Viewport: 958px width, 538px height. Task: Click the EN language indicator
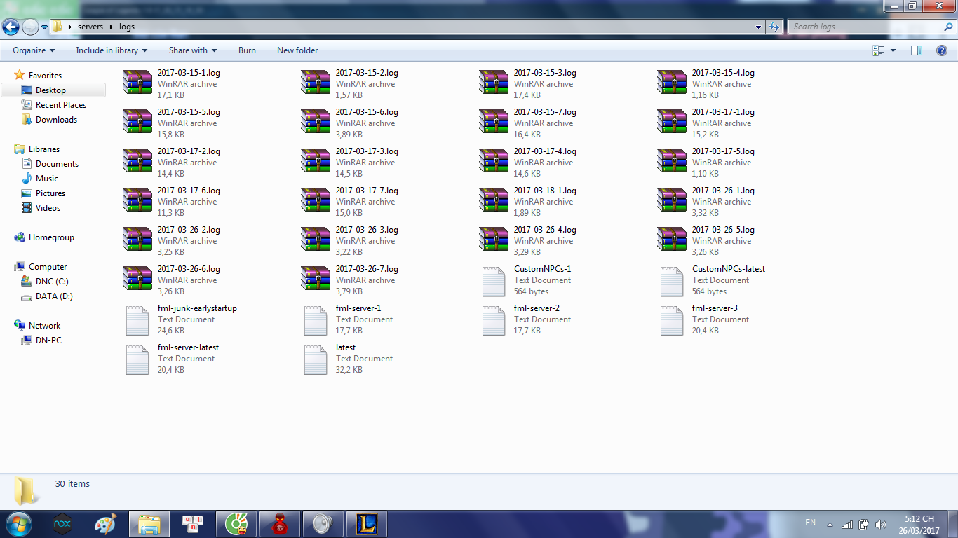[811, 523]
